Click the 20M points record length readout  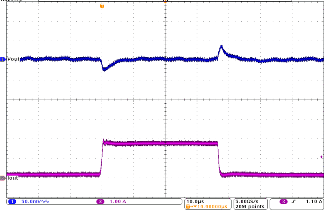[250, 207]
